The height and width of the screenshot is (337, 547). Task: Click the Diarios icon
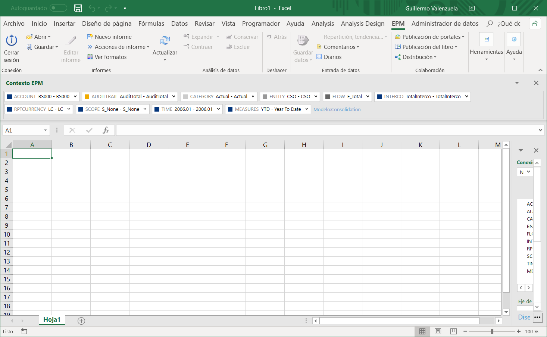click(x=319, y=57)
